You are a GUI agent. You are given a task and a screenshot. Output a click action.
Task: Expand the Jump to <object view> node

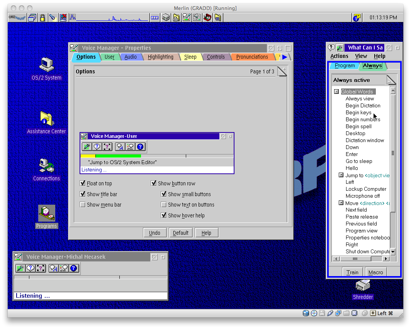(341, 175)
